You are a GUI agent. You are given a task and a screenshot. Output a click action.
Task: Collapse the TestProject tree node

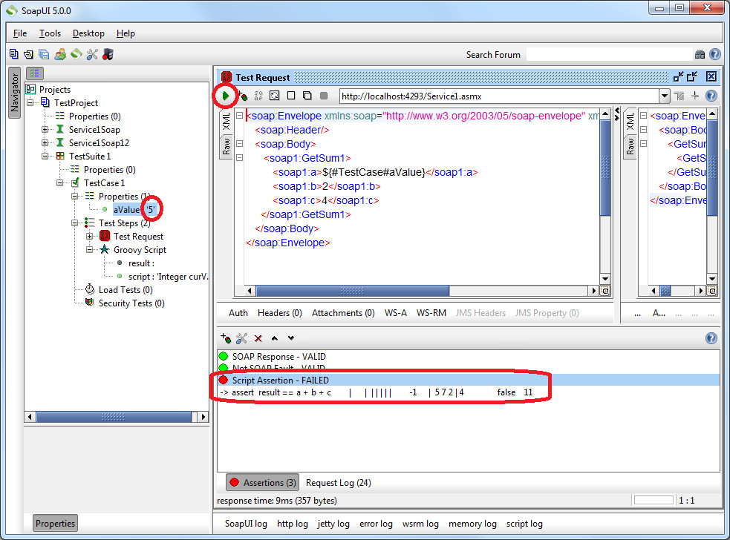coord(30,103)
